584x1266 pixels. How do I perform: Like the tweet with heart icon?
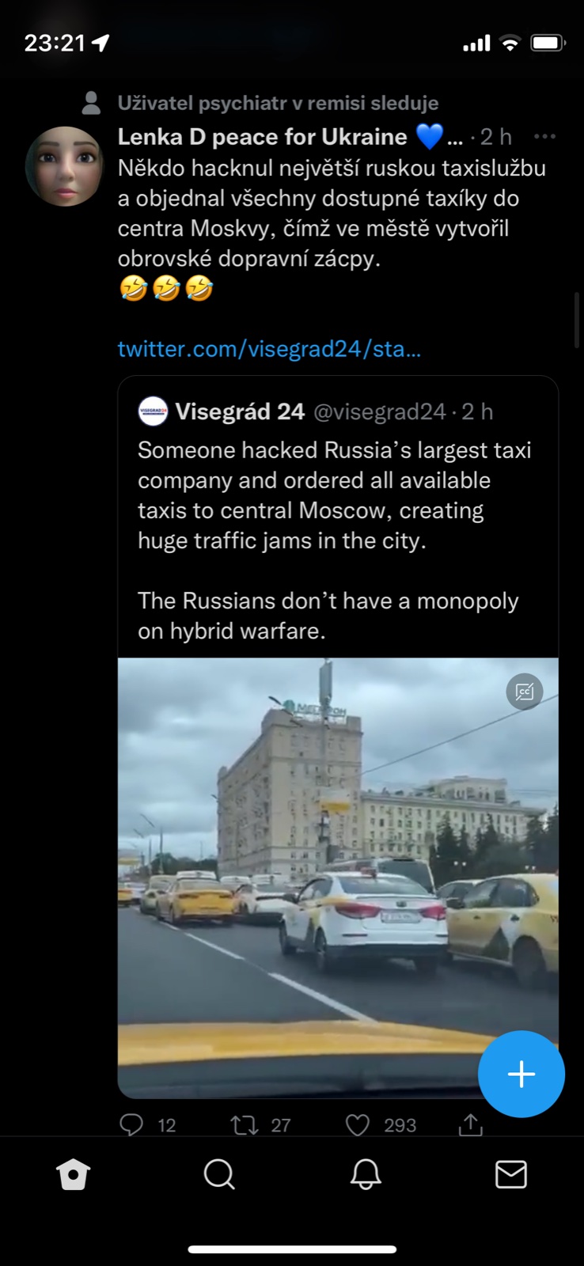(358, 1124)
